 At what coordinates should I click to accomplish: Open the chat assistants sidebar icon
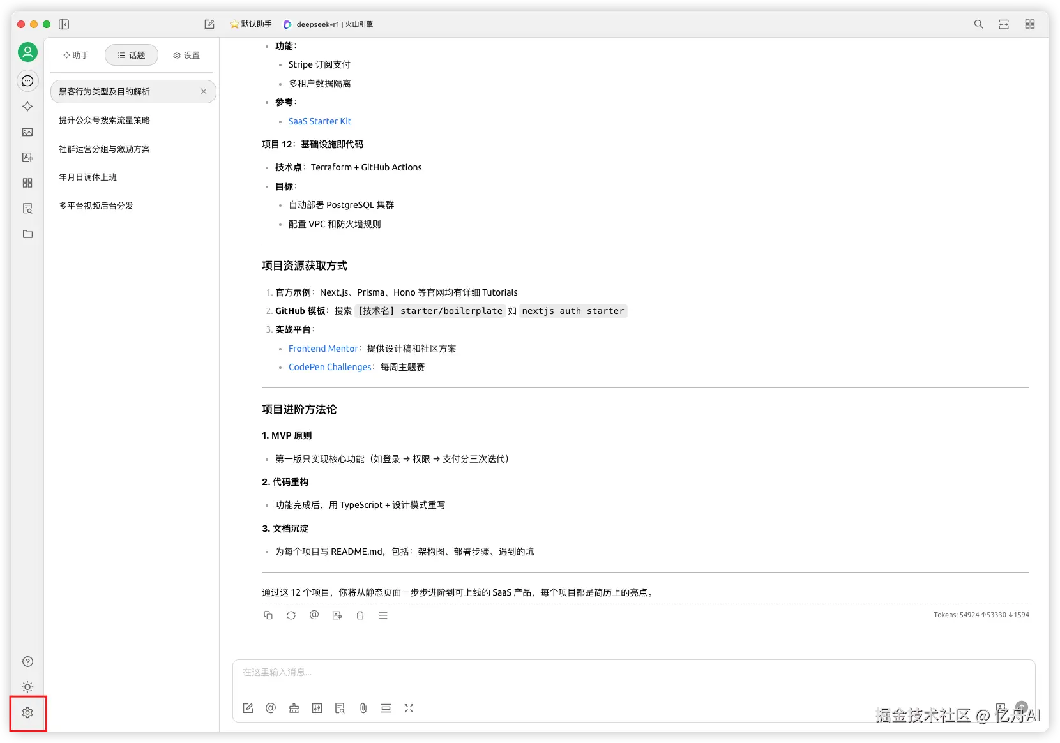27,81
